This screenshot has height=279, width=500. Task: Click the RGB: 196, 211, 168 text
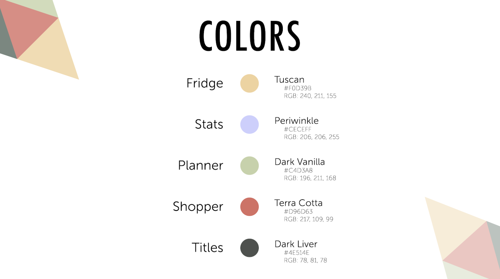pyautogui.click(x=310, y=178)
